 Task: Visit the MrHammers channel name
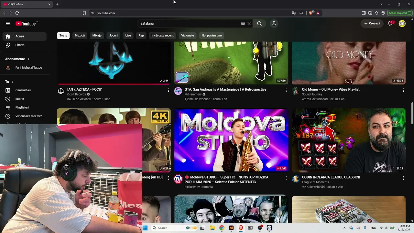pyautogui.click(x=193, y=94)
